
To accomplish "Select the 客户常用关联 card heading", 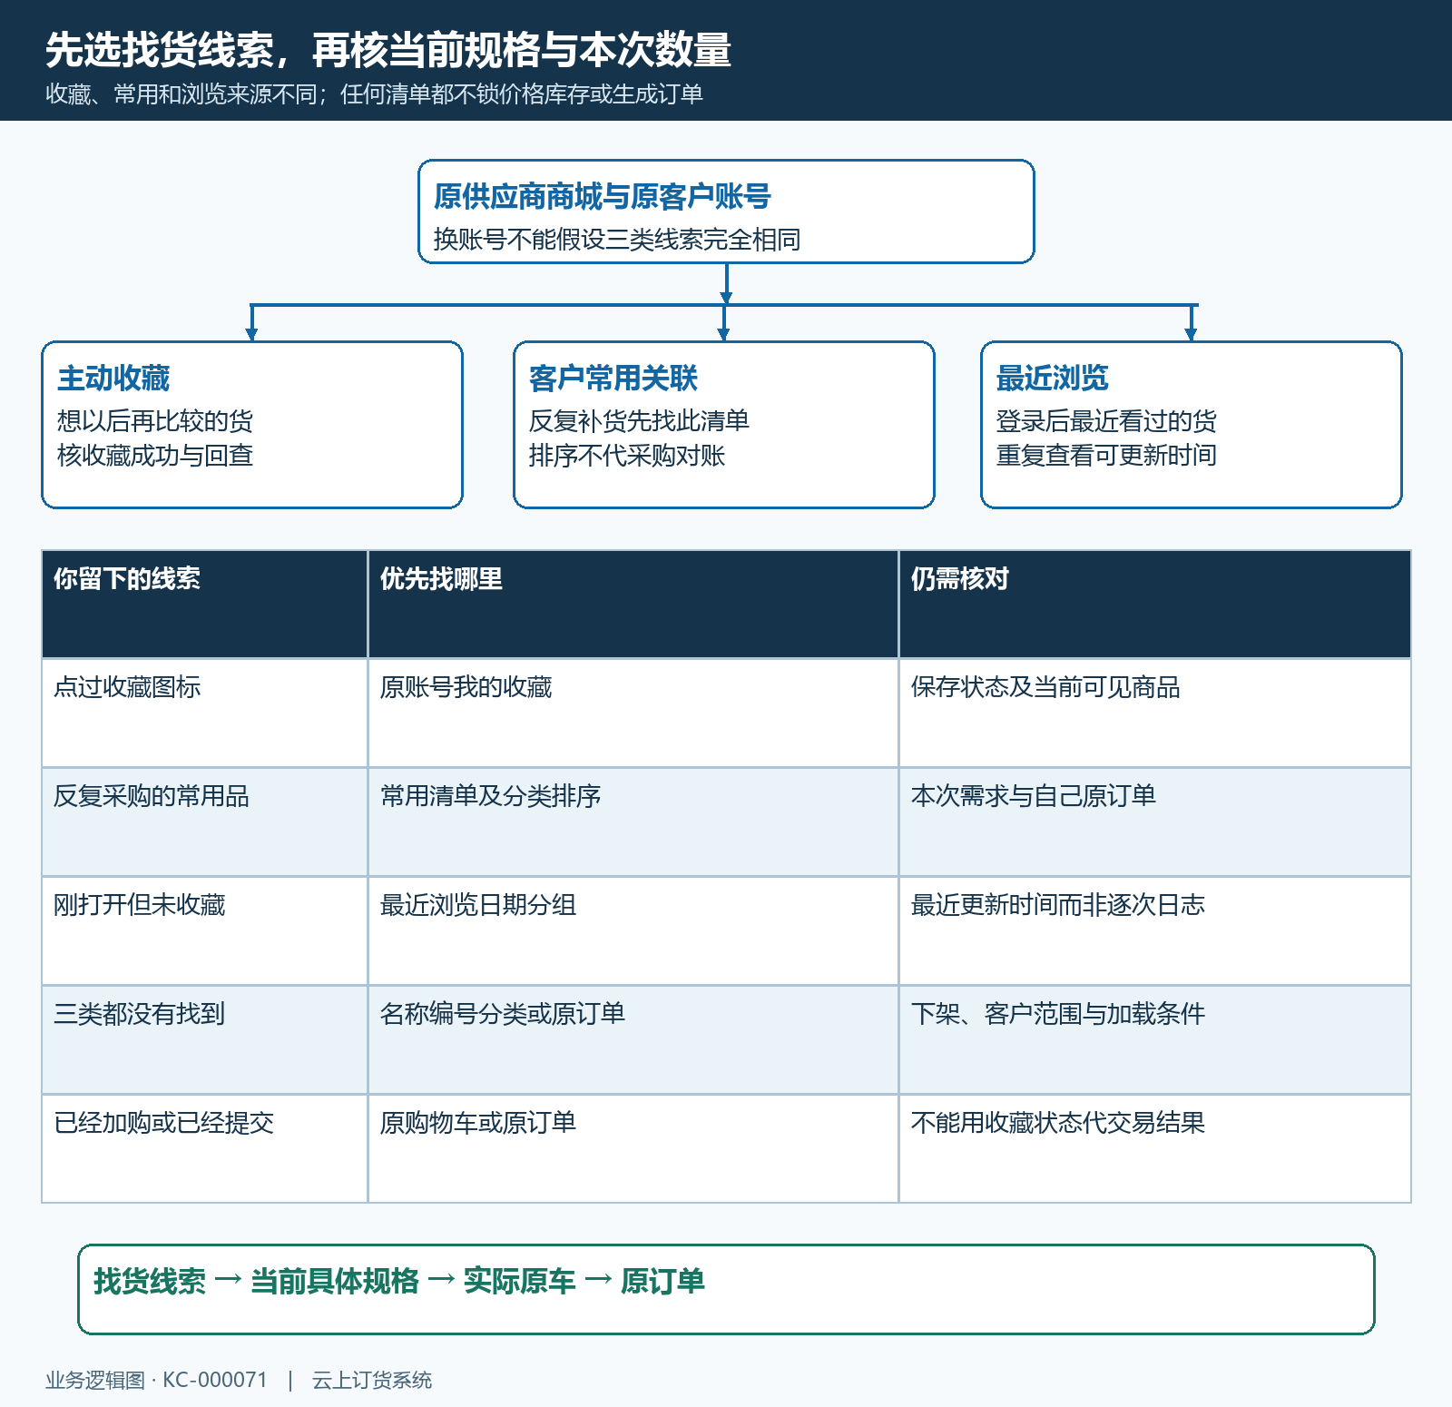I will point(613,378).
